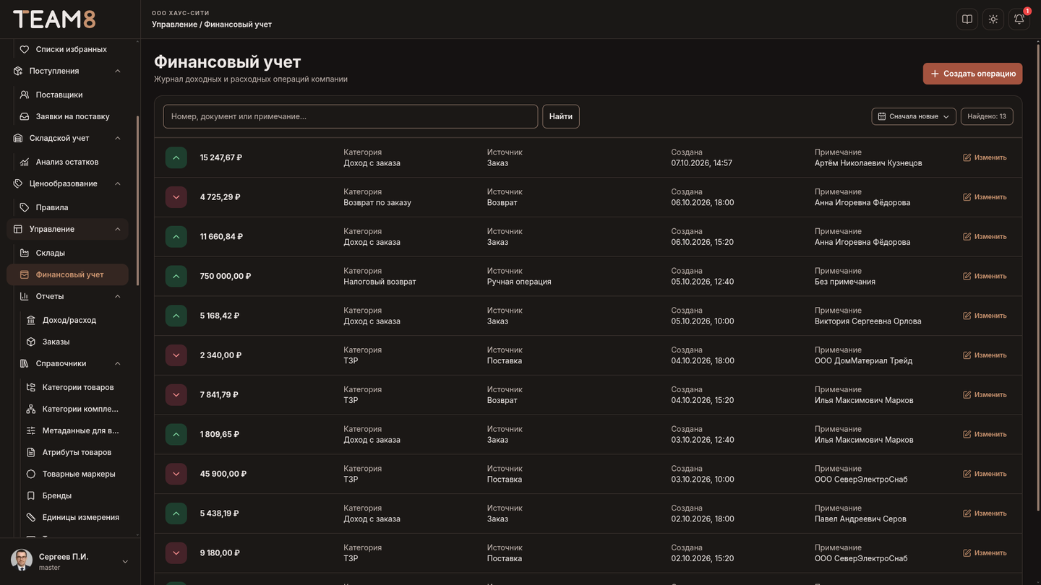Click the Заказы cube icon
Screen dimensions: 1041x585
coord(31,342)
